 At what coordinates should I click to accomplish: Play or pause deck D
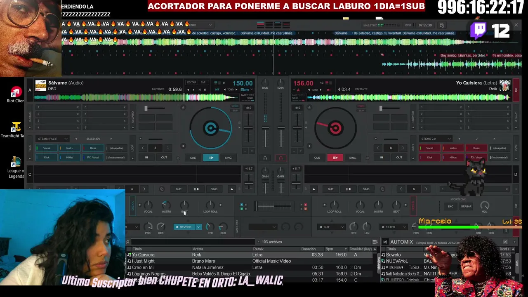[349, 189]
